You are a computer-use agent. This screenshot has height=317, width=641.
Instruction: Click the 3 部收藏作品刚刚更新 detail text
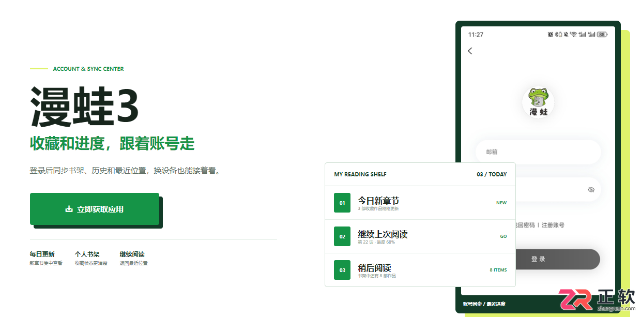378,209
